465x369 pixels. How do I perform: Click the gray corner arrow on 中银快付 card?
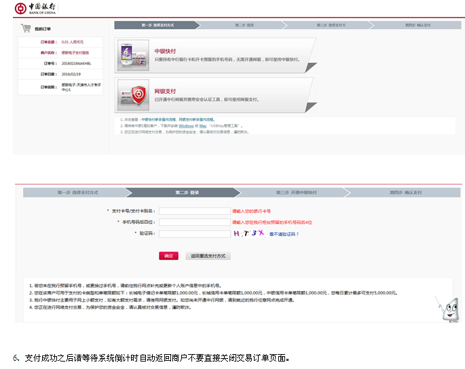(x=311, y=67)
